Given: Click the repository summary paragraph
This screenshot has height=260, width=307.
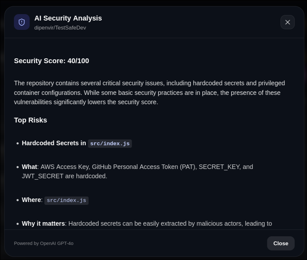Looking at the screenshot, I should pos(149,93).
